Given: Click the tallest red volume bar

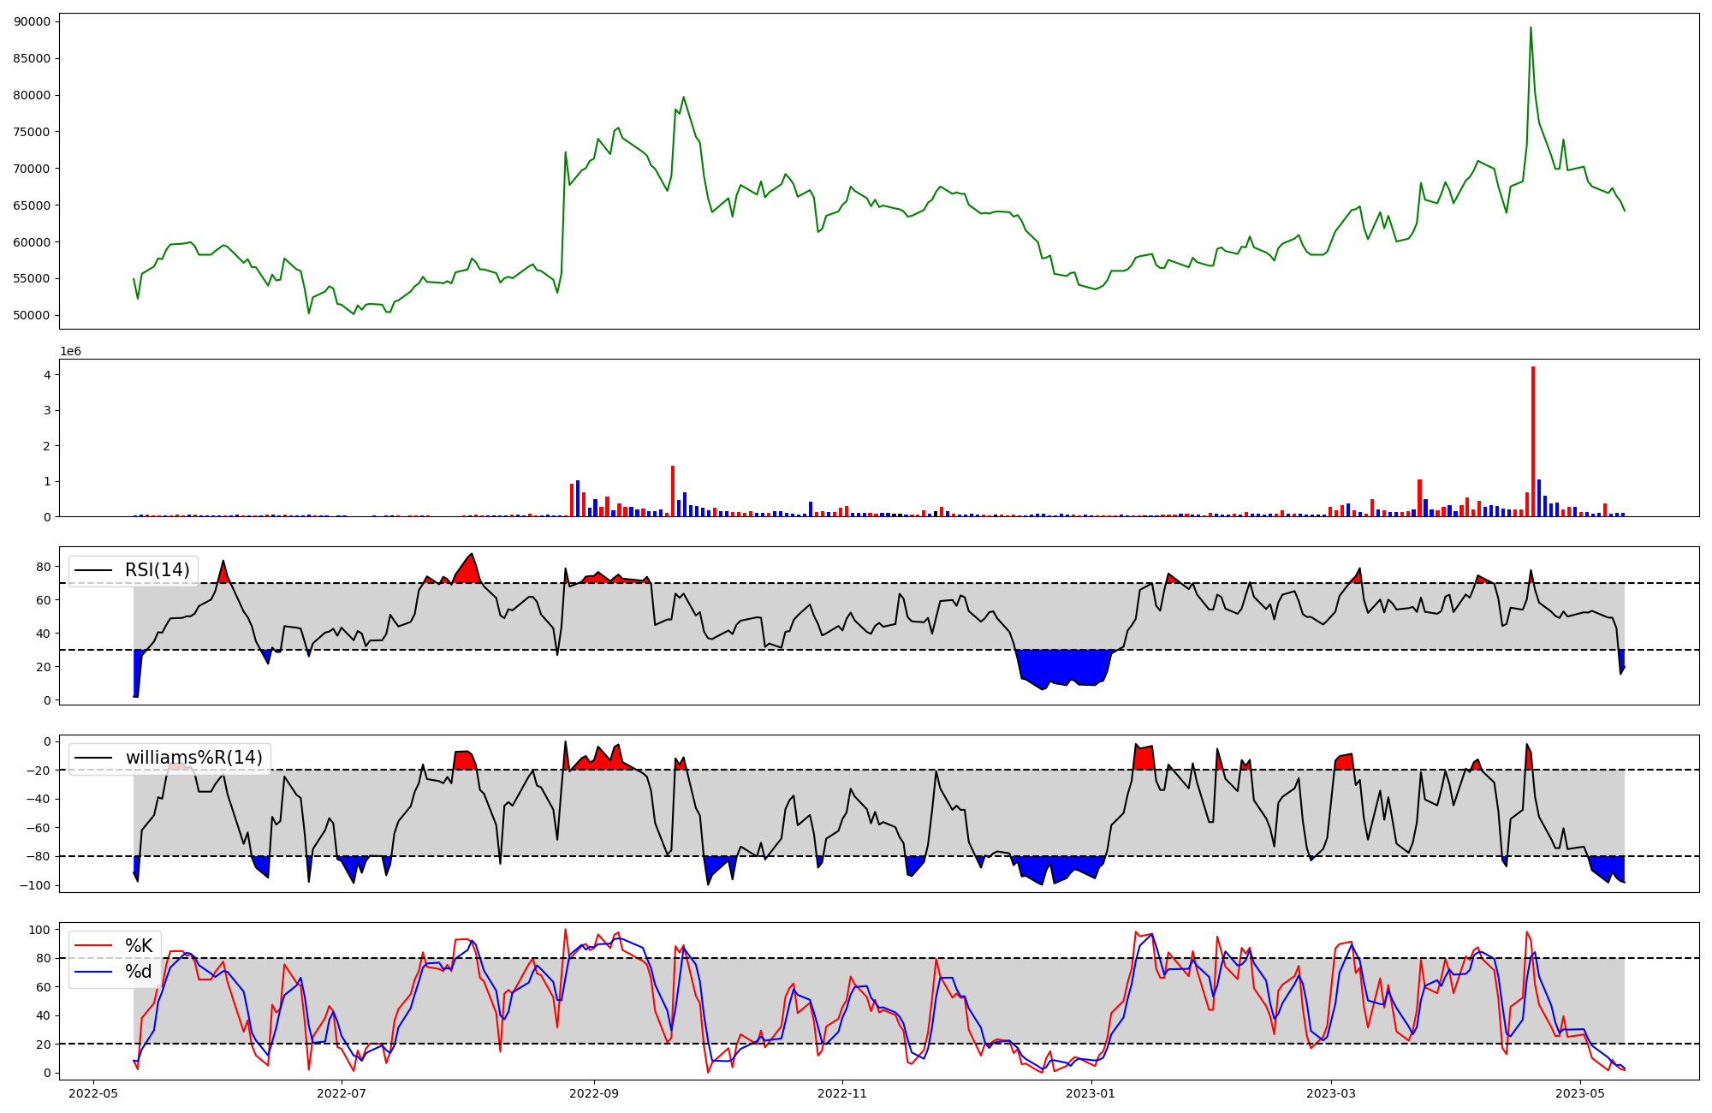Looking at the screenshot, I should click(1532, 441).
